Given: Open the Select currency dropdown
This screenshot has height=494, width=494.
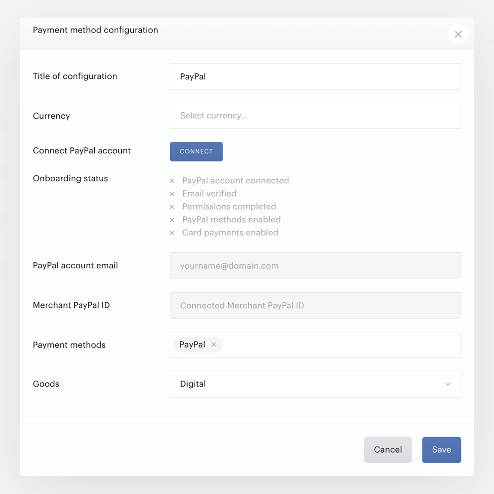Looking at the screenshot, I should pos(315,116).
